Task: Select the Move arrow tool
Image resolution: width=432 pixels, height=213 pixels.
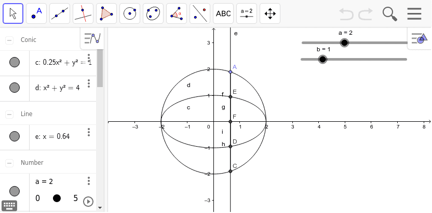Action: tap(13, 13)
